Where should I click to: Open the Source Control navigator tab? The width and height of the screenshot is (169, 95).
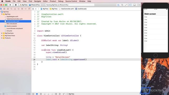(4, 9)
